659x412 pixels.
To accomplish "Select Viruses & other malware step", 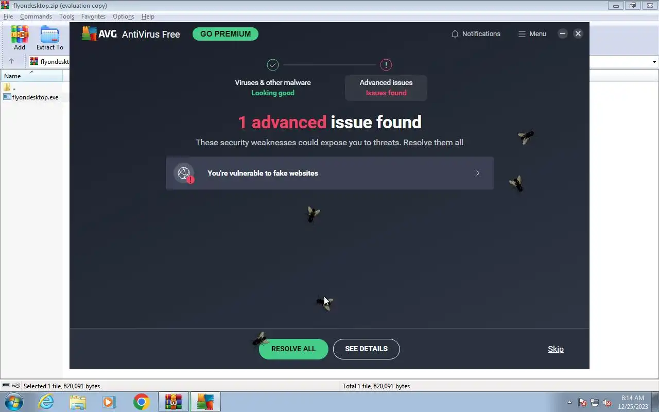I will click(273, 88).
